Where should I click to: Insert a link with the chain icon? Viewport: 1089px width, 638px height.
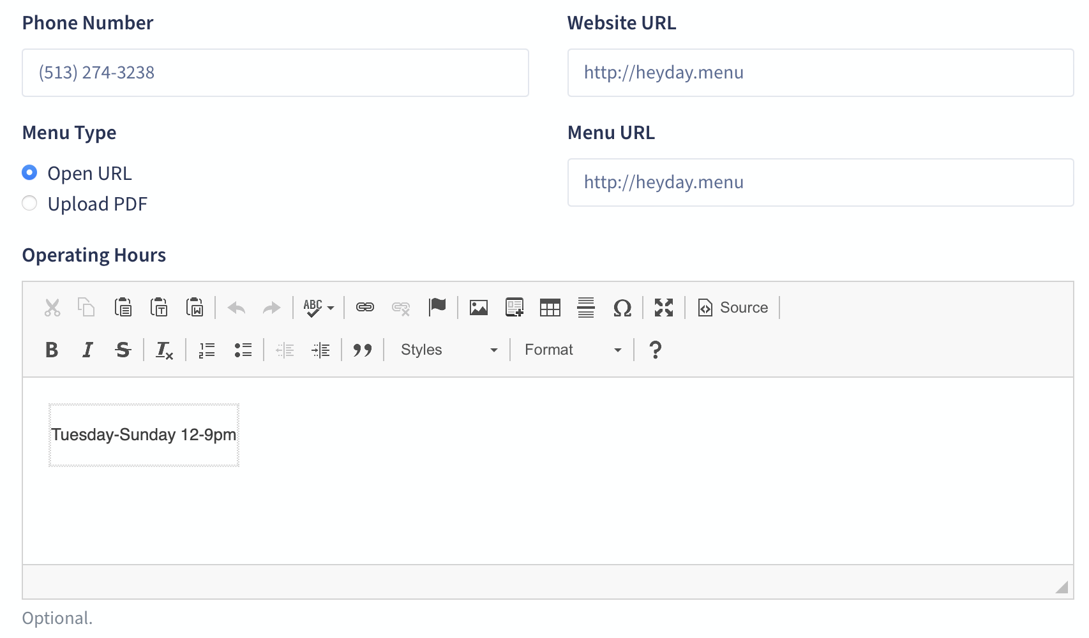[x=365, y=308]
